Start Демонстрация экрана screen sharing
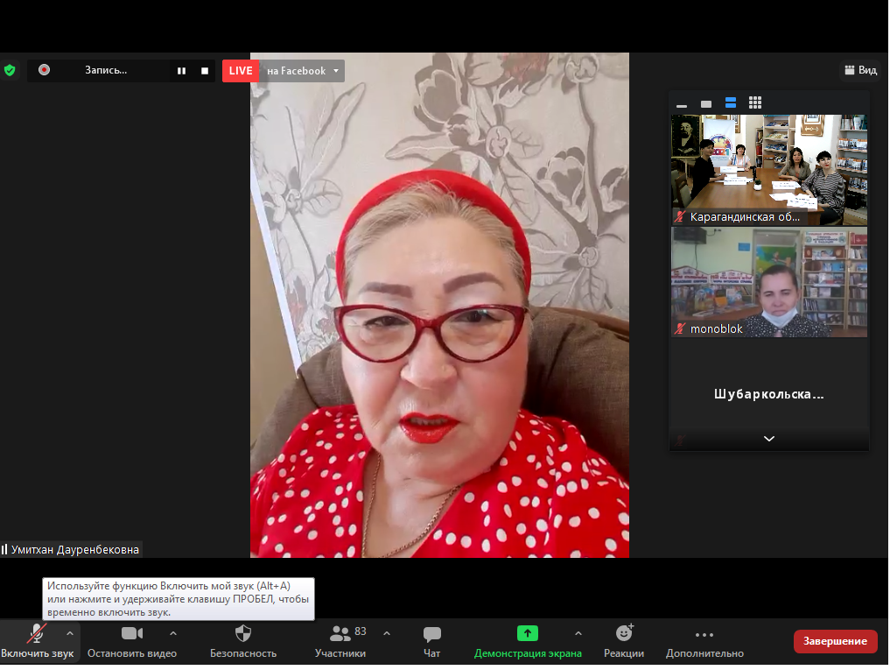The image size is (890, 670). (x=528, y=640)
